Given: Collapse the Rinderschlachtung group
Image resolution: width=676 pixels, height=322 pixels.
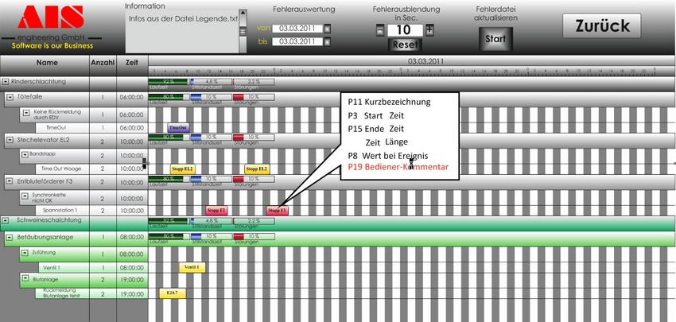Looking at the screenshot, I should coord(6,81).
